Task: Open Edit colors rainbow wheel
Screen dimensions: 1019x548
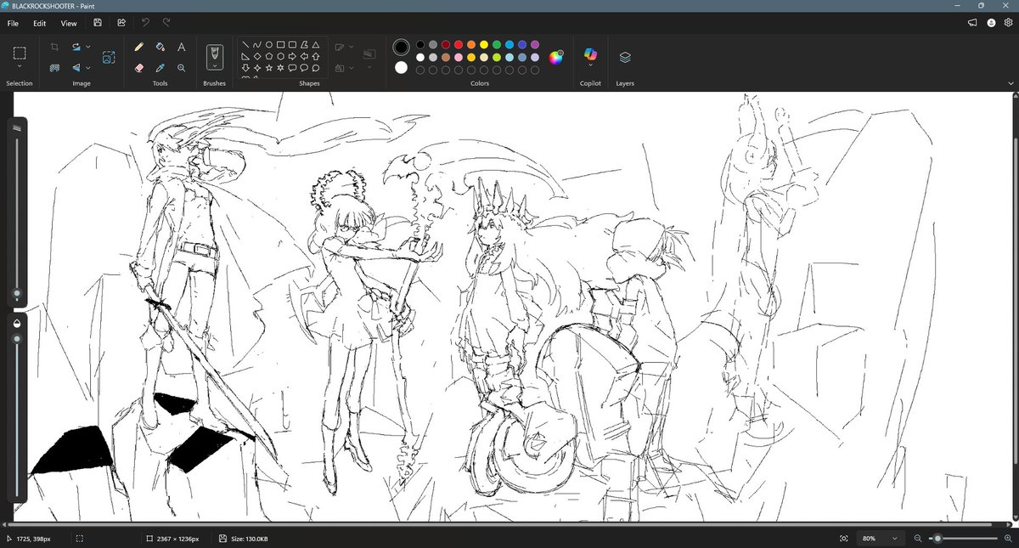Action: tap(555, 57)
